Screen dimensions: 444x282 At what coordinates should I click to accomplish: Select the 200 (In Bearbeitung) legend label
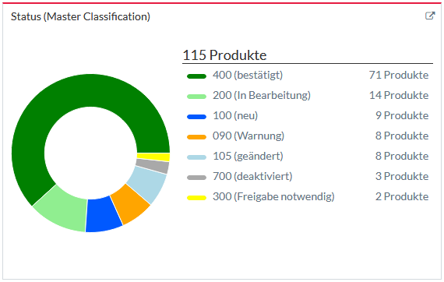click(x=262, y=95)
